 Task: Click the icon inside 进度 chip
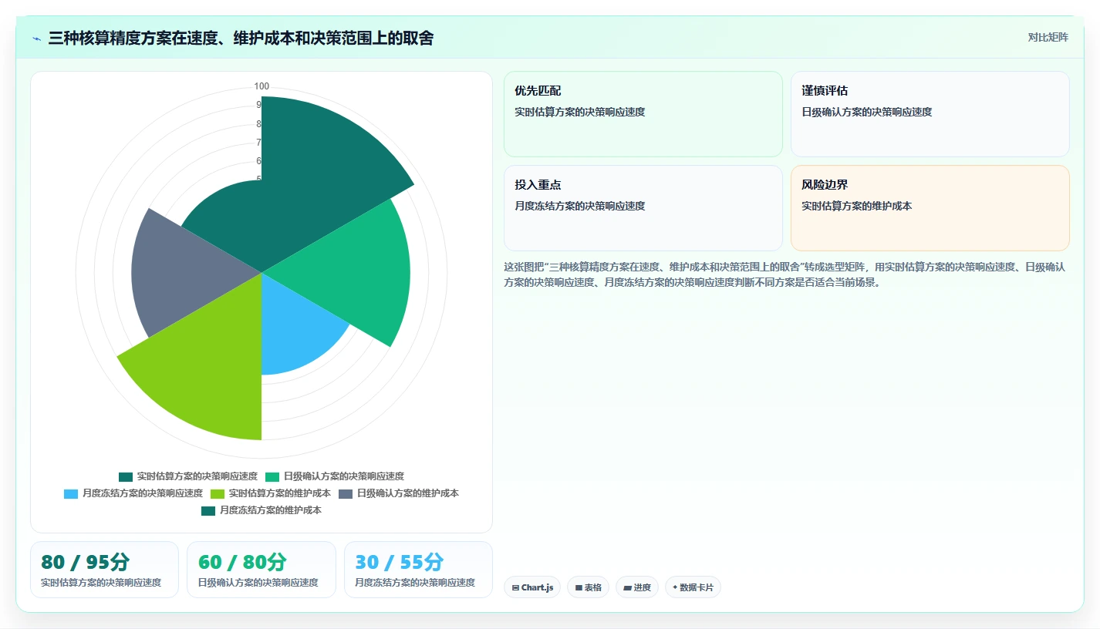pos(628,588)
